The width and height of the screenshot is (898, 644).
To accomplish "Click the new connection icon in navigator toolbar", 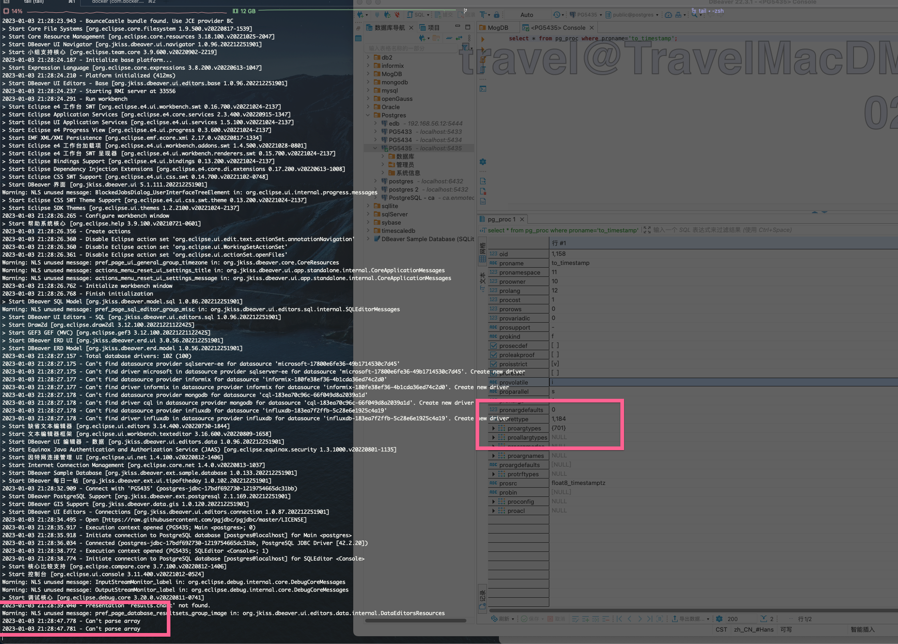I will click(x=422, y=38).
